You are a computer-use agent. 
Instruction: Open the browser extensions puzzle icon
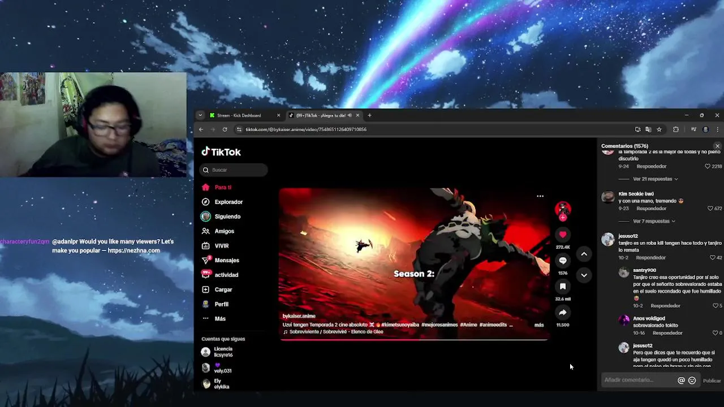point(675,129)
